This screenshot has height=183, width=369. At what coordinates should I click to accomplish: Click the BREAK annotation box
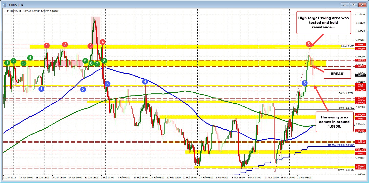(x=337, y=74)
